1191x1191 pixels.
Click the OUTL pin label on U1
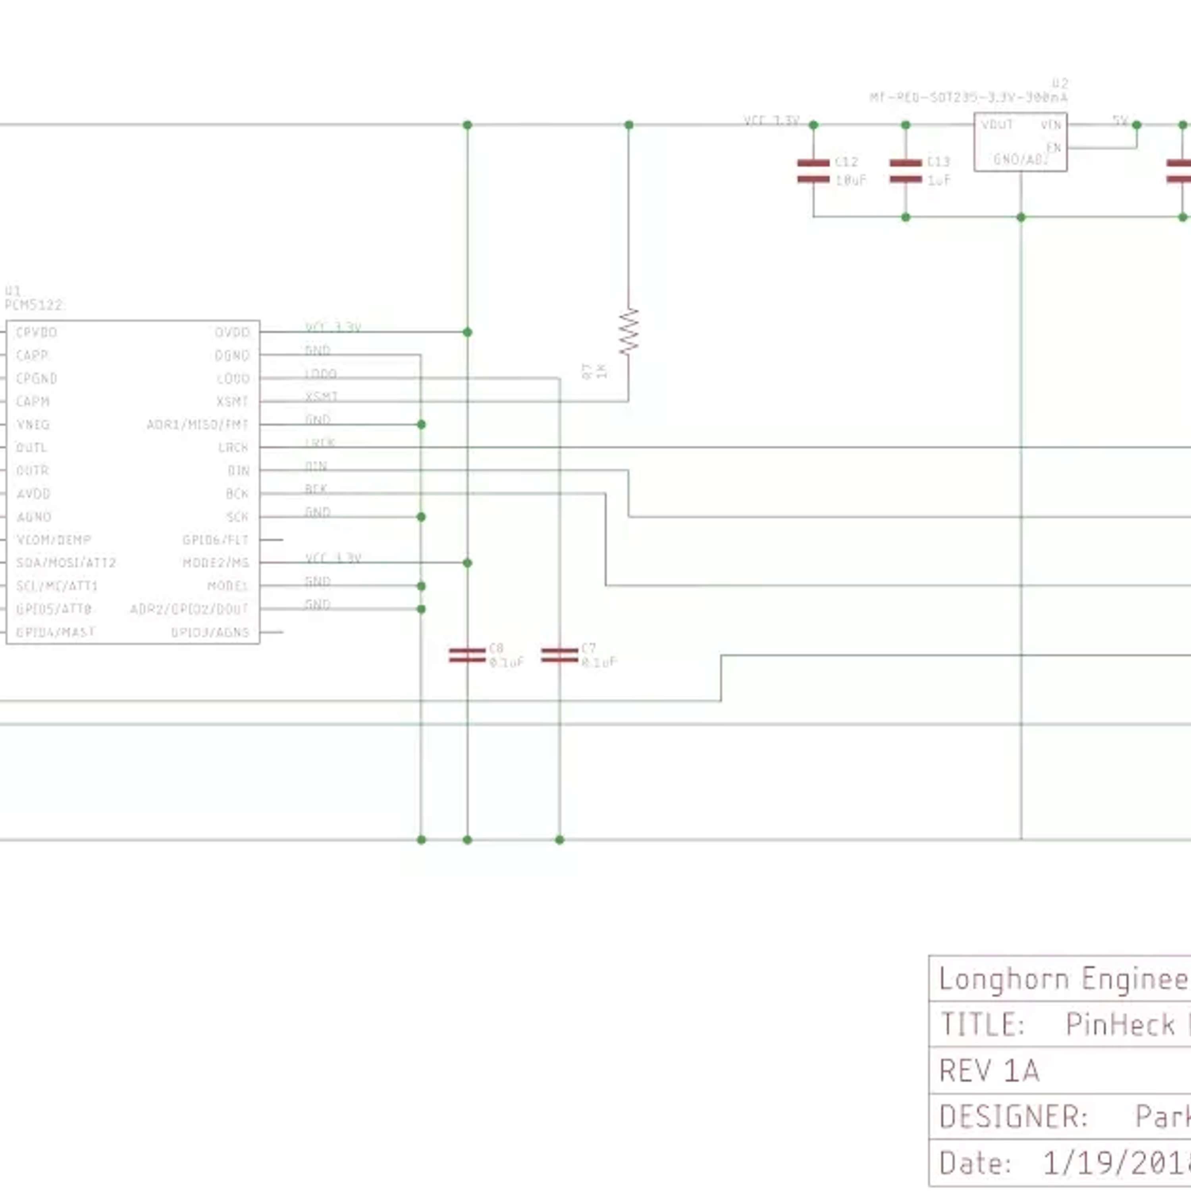[x=32, y=447]
